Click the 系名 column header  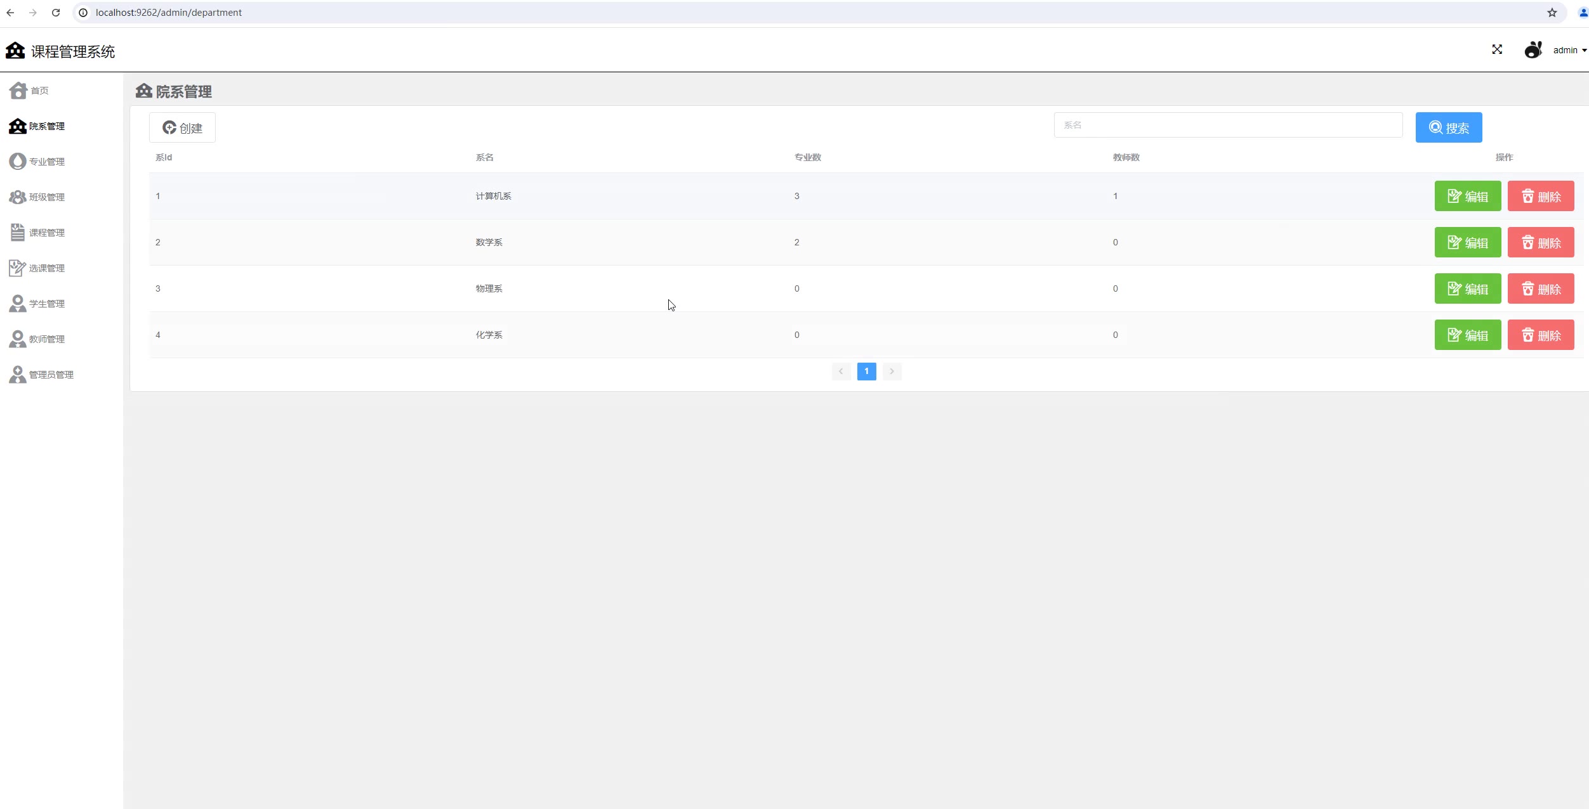point(484,157)
